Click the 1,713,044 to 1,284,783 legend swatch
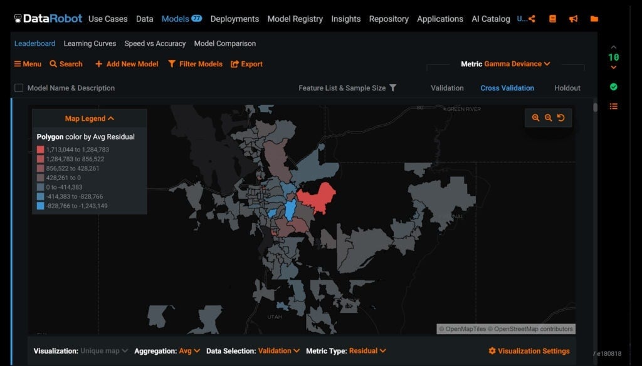642x366 pixels. [x=40, y=150]
